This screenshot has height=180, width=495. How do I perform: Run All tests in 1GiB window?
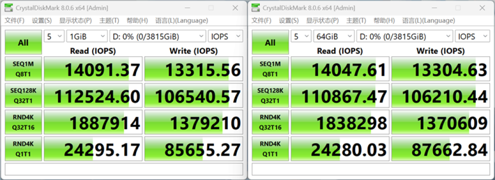[x=23, y=43]
